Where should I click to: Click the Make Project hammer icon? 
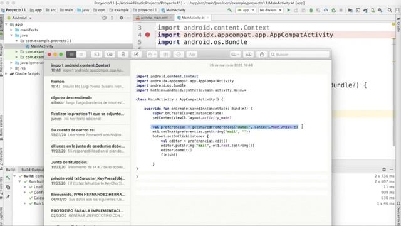coord(230,10)
